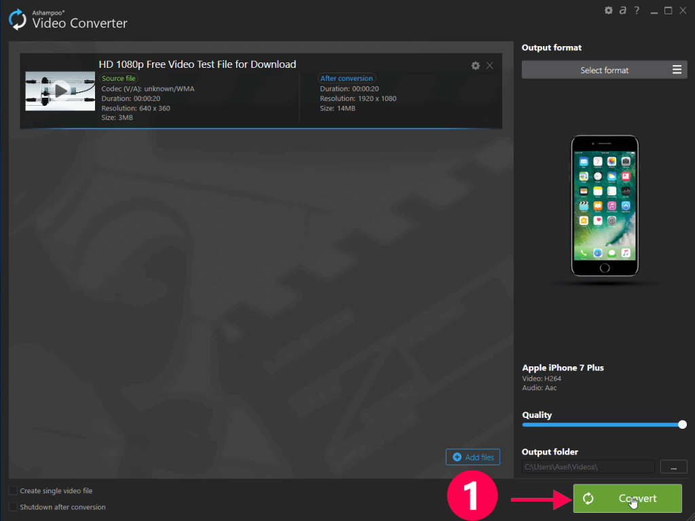Click the iPhone 7 Plus device image
This screenshot has width=695, height=521.
click(x=605, y=206)
